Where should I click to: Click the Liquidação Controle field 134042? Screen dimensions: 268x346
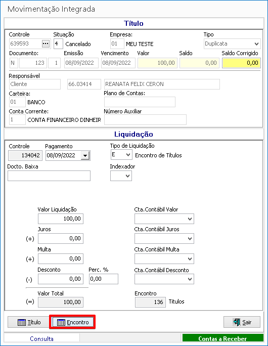[x=25, y=156]
